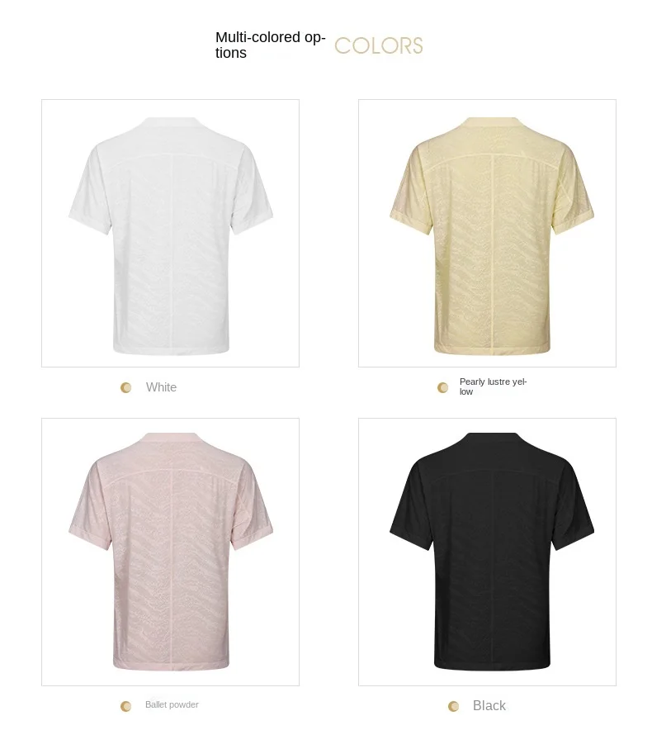Click the gold COLORS heading
Screen dimensions: 652x749
coord(379,46)
